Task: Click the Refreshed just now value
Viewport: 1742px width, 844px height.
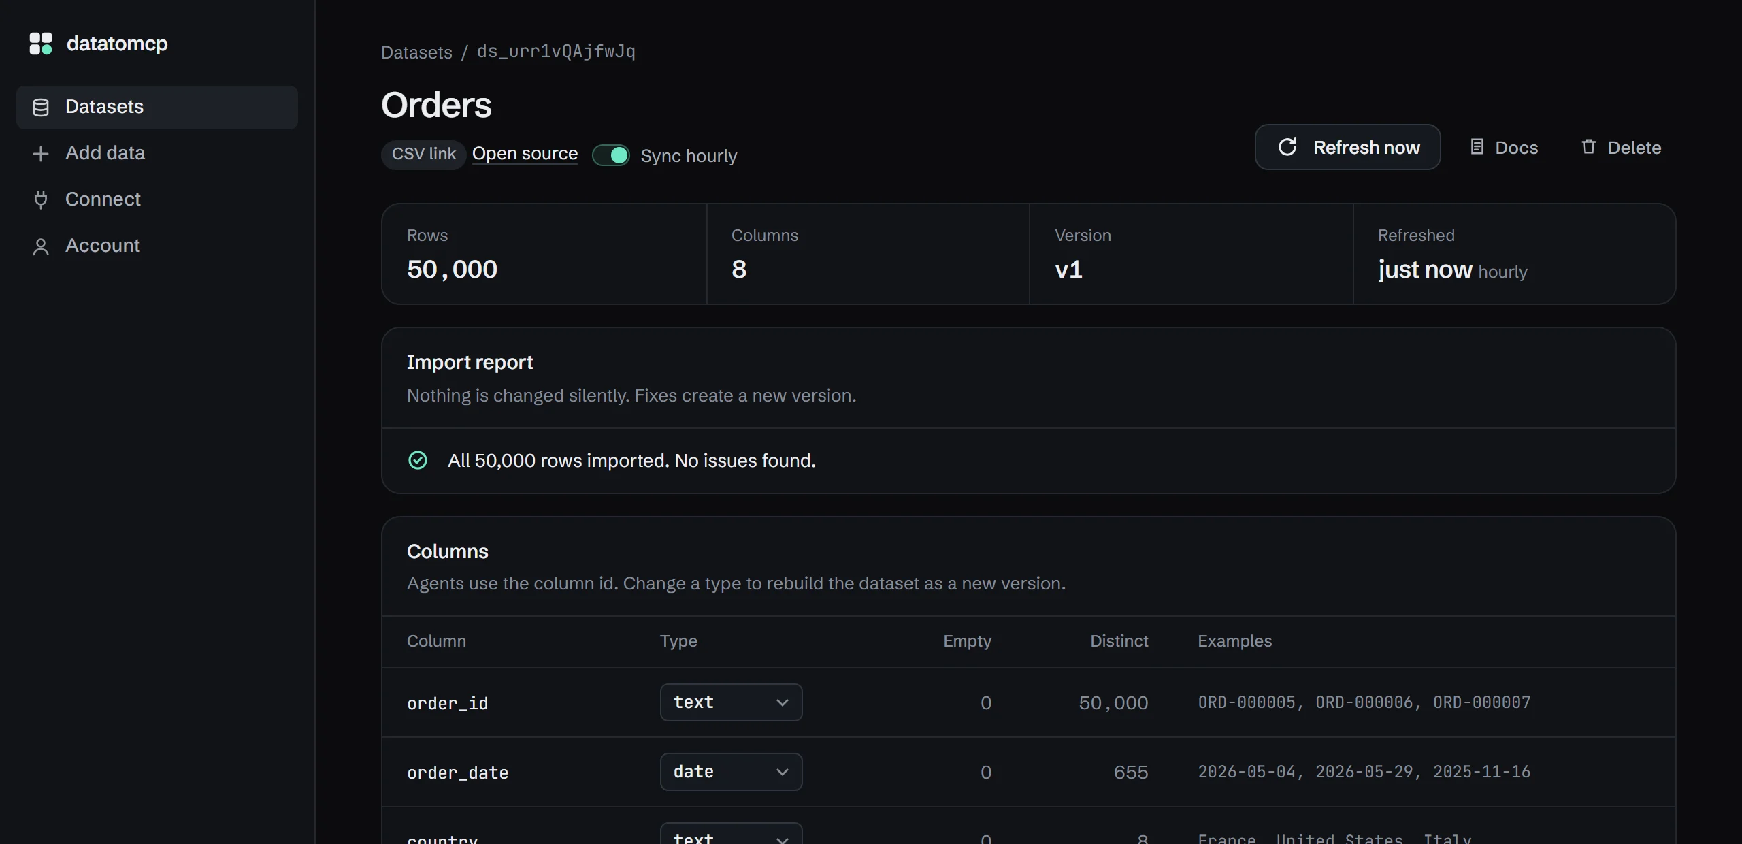Action: [1425, 270]
